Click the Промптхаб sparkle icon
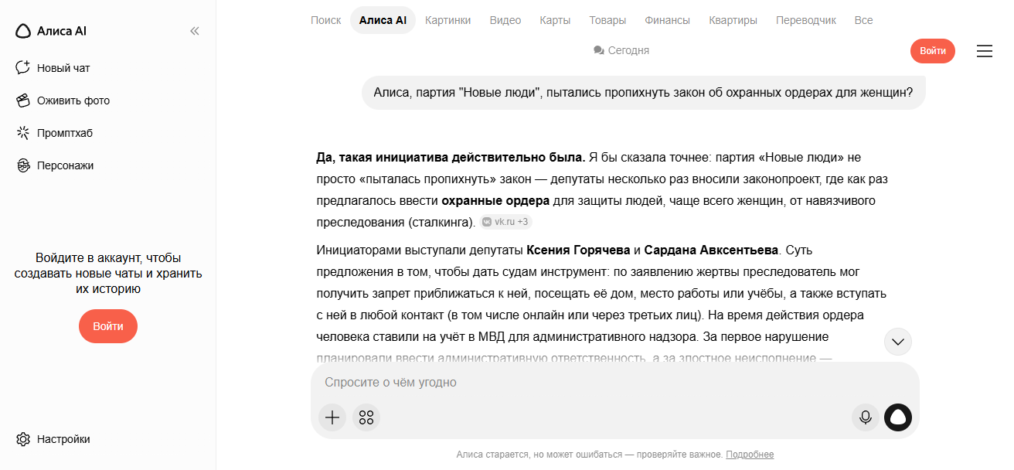Image resolution: width=1014 pixels, height=470 pixels. 23,133
